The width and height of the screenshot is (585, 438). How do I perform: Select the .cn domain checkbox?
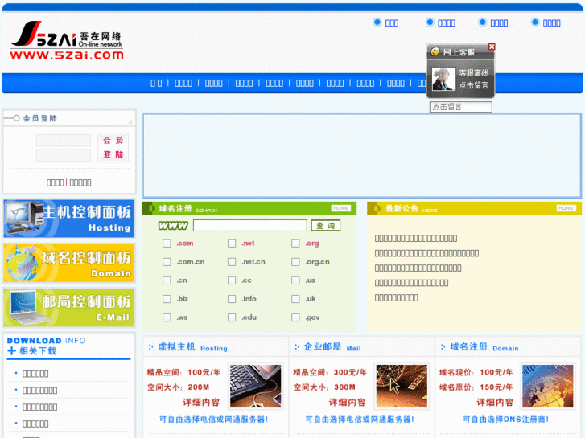coord(167,280)
